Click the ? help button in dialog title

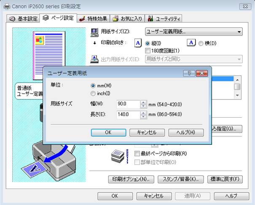pos(189,73)
